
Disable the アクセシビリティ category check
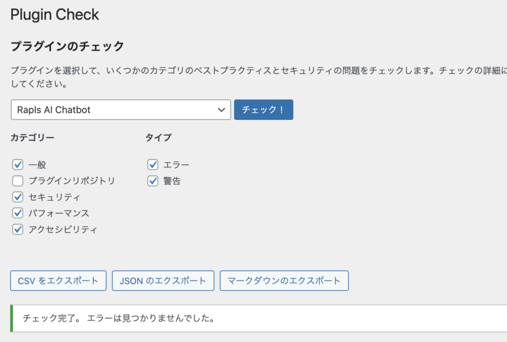point(17,229)
